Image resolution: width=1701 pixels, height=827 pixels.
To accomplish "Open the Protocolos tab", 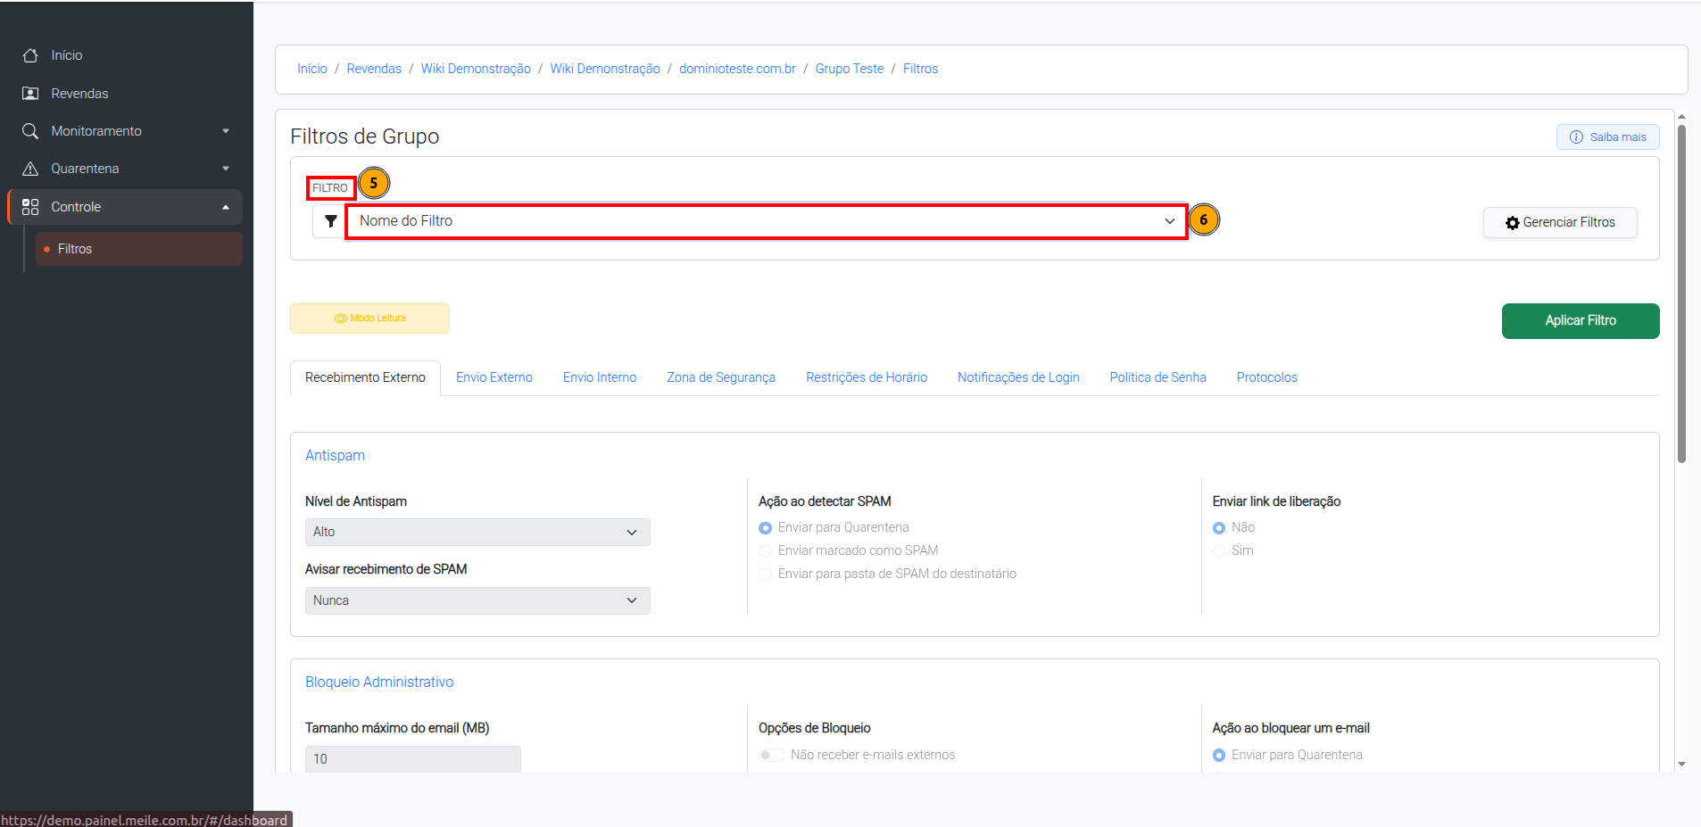I will [1266, 377].
